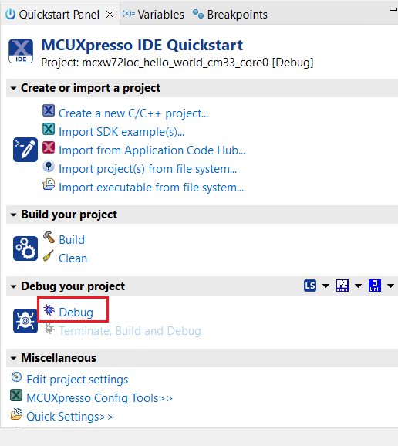Open the LinkServer dropdown arrow

click(x=325, y=286)
